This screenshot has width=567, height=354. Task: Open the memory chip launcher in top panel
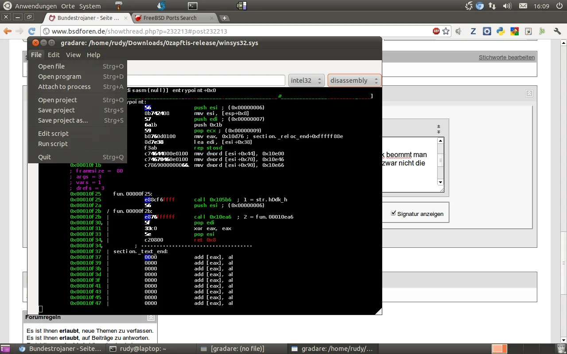(241, 6)
